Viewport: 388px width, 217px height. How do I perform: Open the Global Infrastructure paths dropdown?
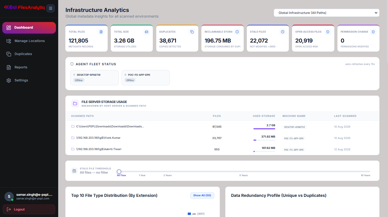click(x=327, y=13)
